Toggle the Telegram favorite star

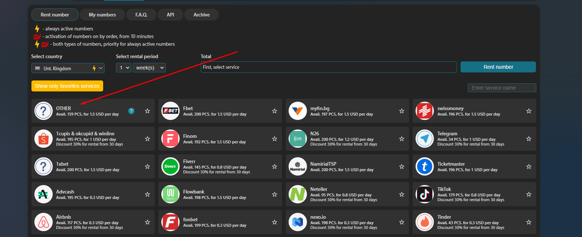click(x=529, y=139)
